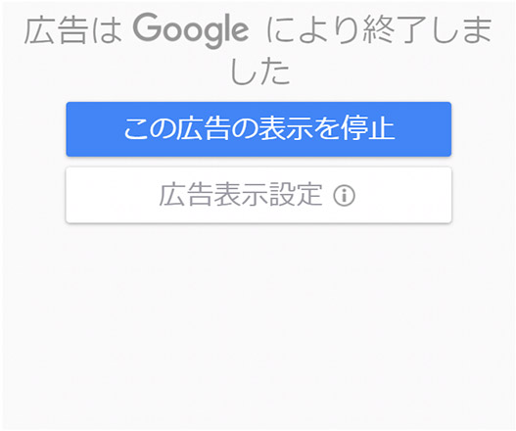516x431 pixels.
Task: Click the word Google in the closed-ad message
Action: (x=191, y=30)
